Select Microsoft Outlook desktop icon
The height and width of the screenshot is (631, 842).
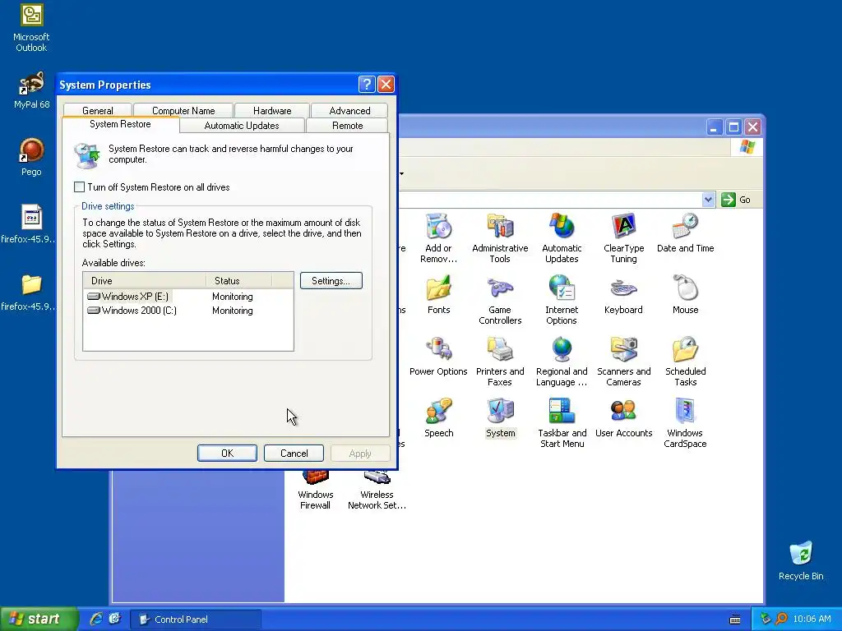click(31, 28)
